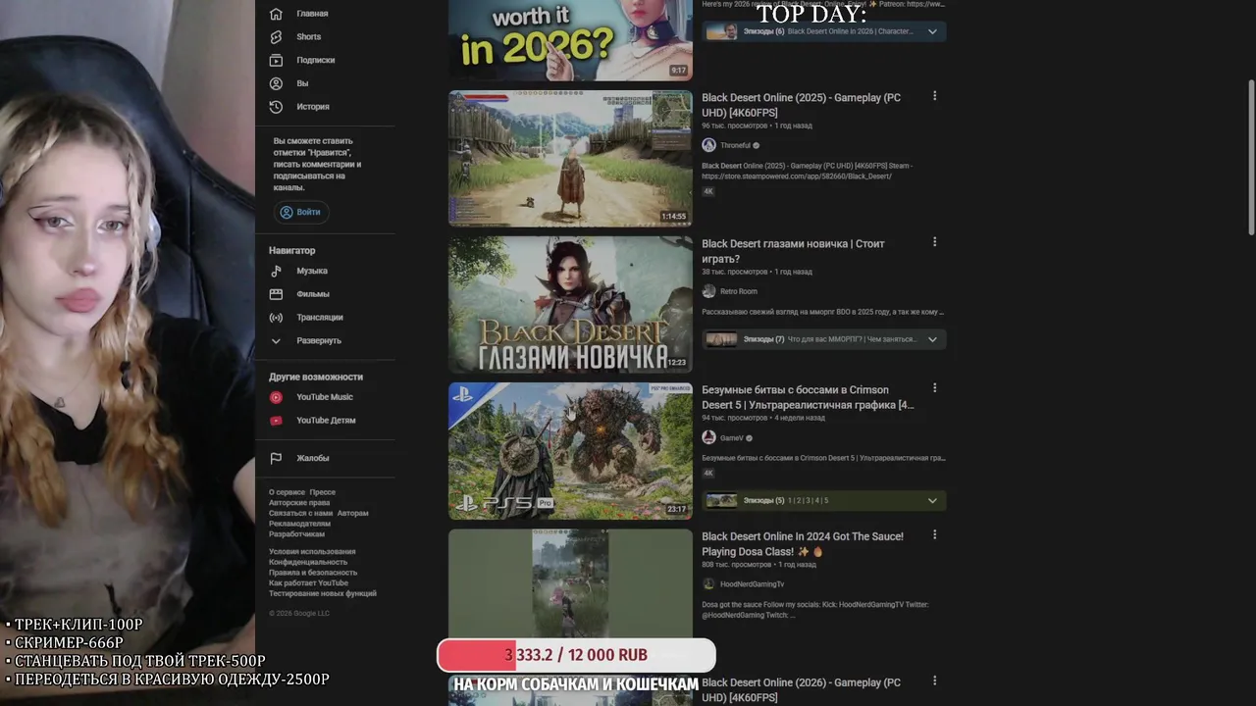Screen dimensions: 1256x706
Task: Open the PS5 Pro Crimson Desert thumbnail
Action: 570,451
